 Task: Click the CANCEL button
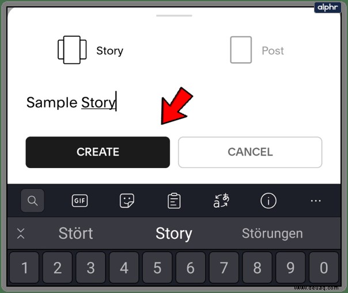(x=250, y=152)
